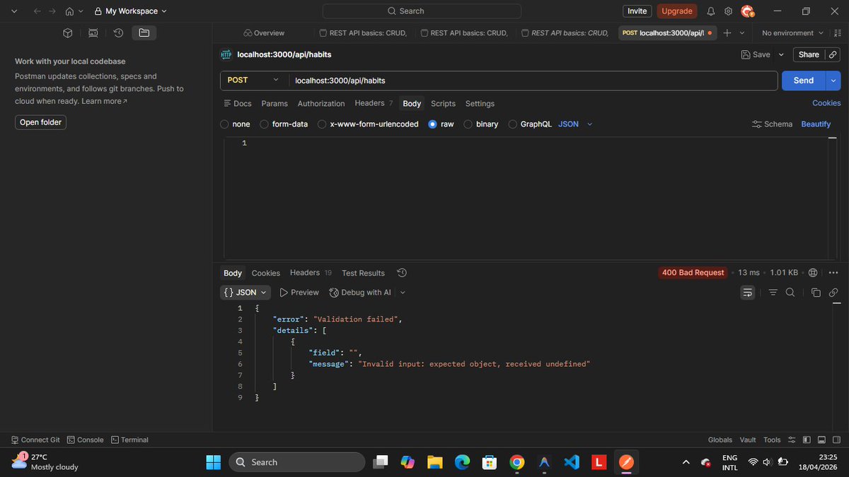Copy the response body
This screenshot has height=477, width=849.
[x=816, y=293]
